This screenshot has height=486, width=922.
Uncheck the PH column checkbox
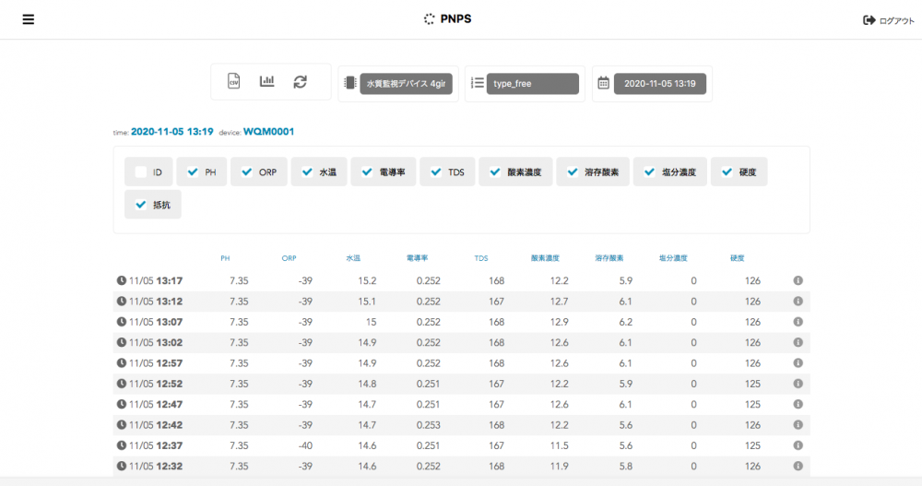[193, 172]
